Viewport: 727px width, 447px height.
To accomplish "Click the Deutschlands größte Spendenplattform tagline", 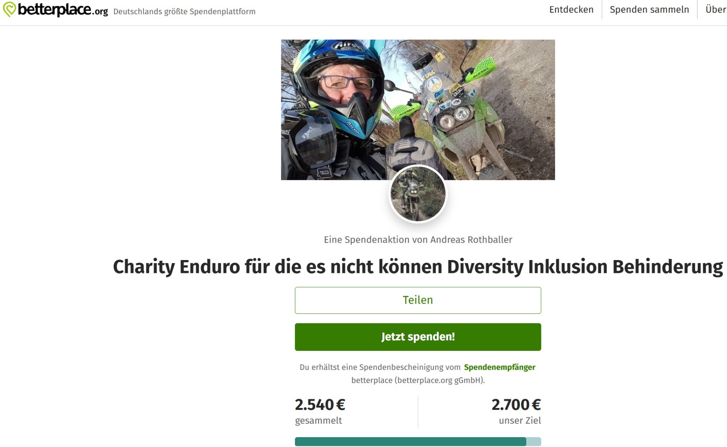I will 184,12.
